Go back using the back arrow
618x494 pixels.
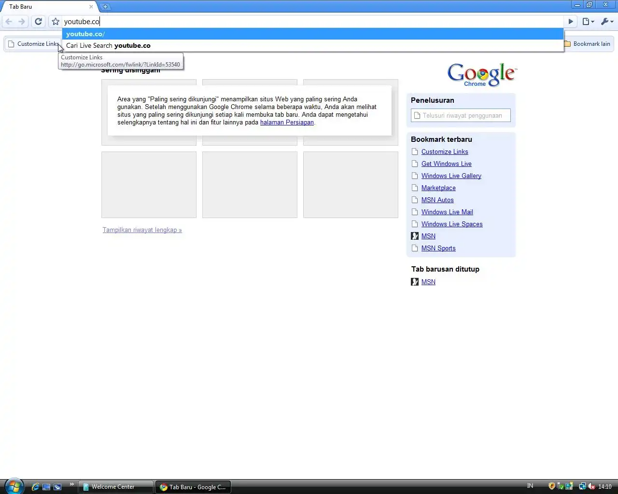coord(9,21)
